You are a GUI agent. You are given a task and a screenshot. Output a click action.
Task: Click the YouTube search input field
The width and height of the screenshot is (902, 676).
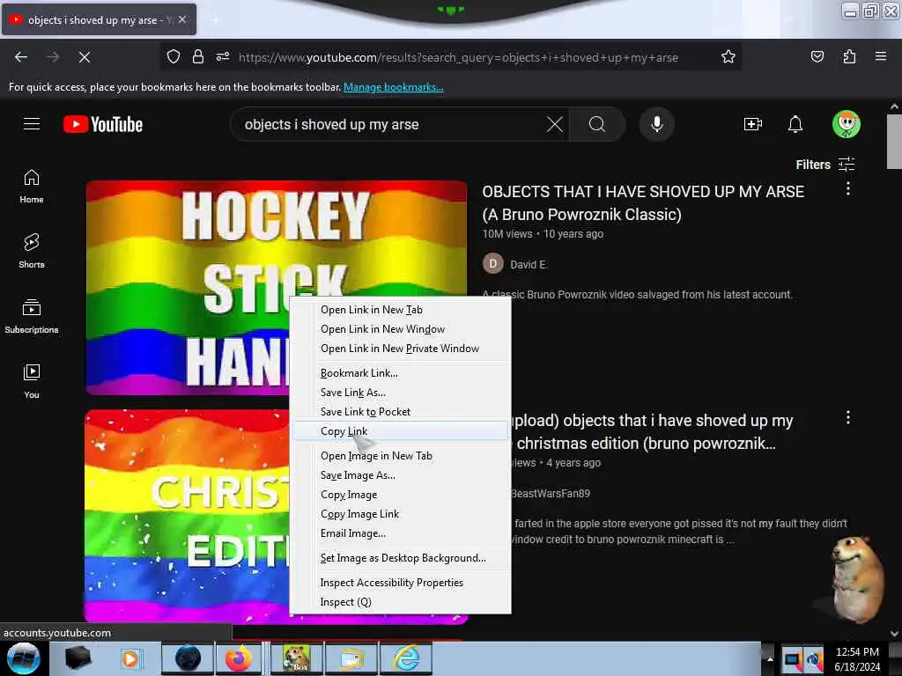click(x=391, y=124)
